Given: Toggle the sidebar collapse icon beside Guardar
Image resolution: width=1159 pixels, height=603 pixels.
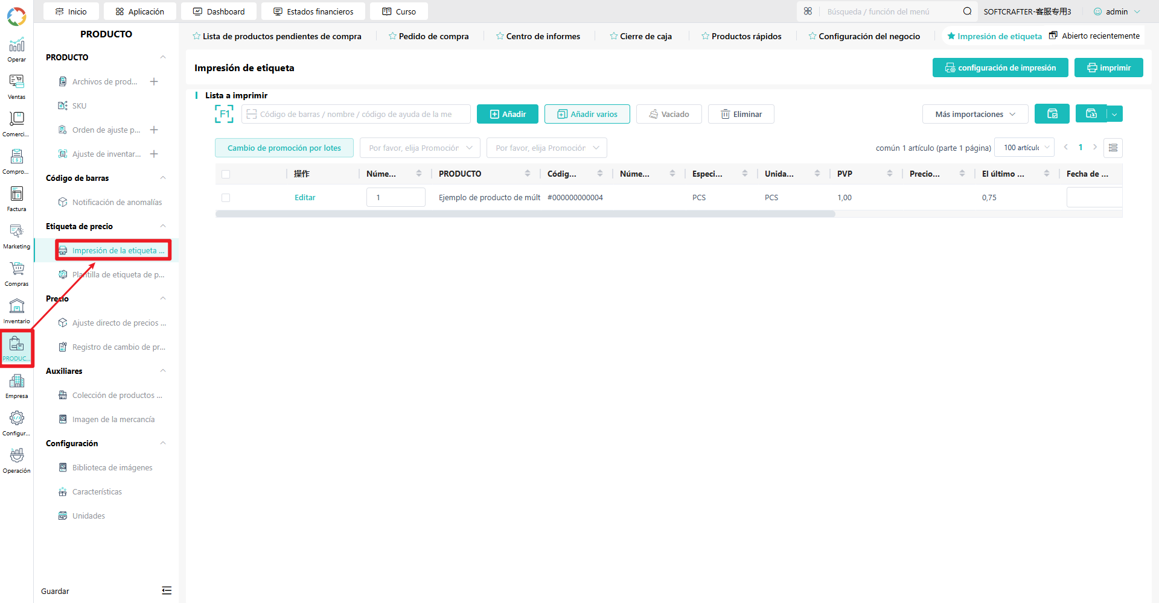Looking at the screenshot, I should pyautogui.click(x=167, y=591).
